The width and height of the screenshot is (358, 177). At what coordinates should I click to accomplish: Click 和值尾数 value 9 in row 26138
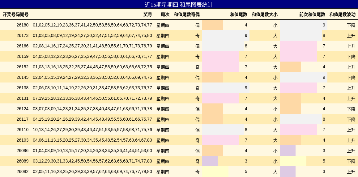tap(246, 88)
